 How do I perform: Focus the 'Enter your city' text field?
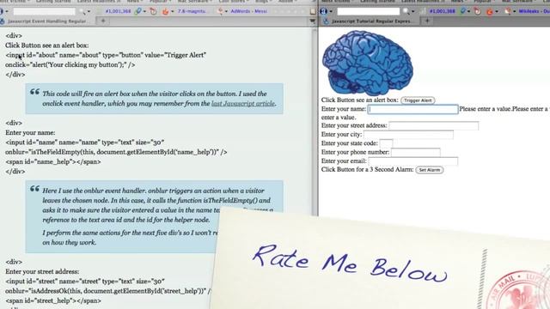pos(408,135)
